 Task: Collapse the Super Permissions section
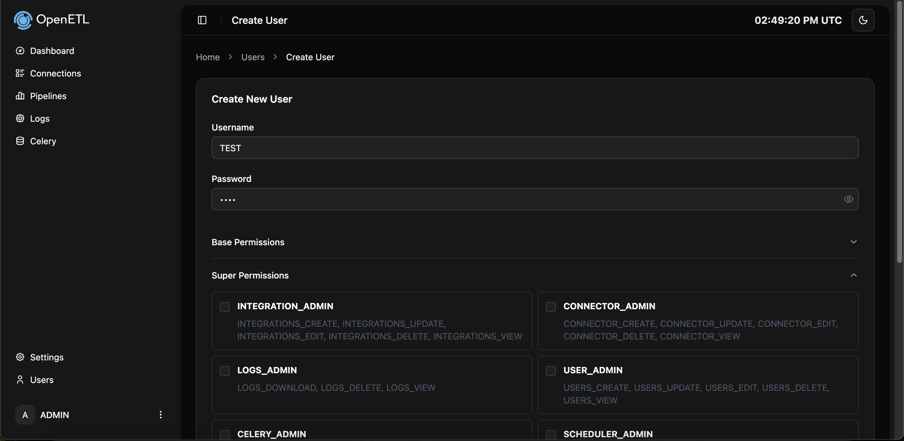[853, 275]
